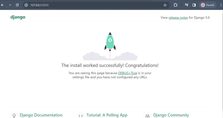Open the Django Documentation link
The width and height of the screenshot is (223, 118).
[41, 115]
